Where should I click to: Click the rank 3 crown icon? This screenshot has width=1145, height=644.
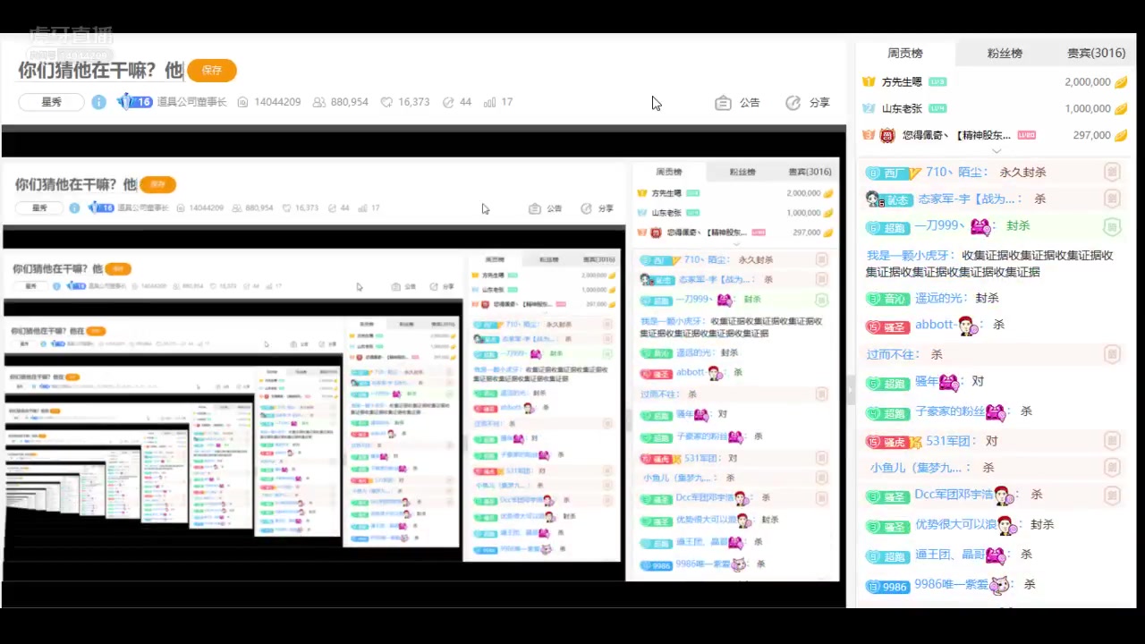[x=868, y=135]
